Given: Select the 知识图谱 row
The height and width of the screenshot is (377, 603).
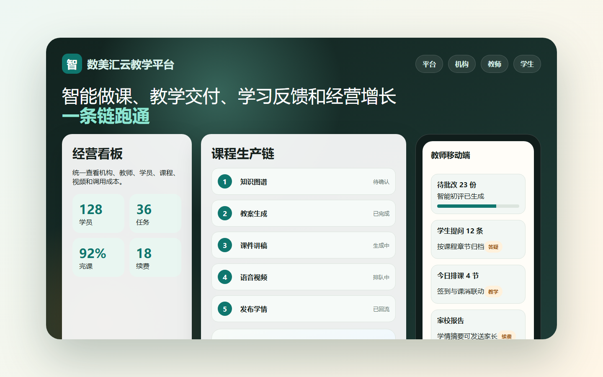Looking at the screenshot, I should coord(304,181).
